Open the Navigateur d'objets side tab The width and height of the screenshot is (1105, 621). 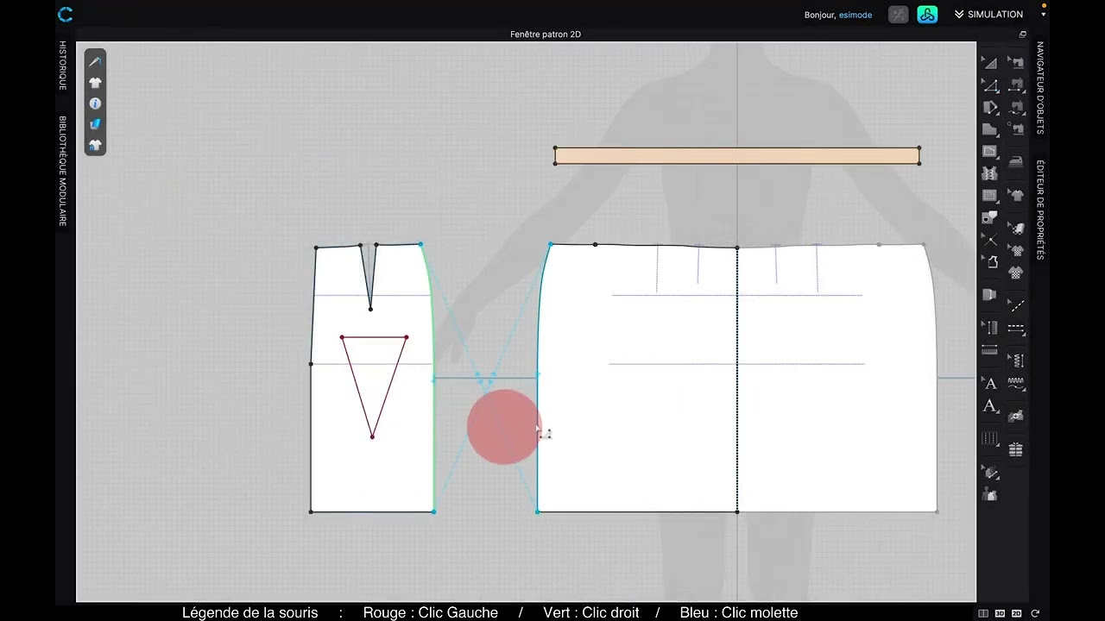point(1040,87)
